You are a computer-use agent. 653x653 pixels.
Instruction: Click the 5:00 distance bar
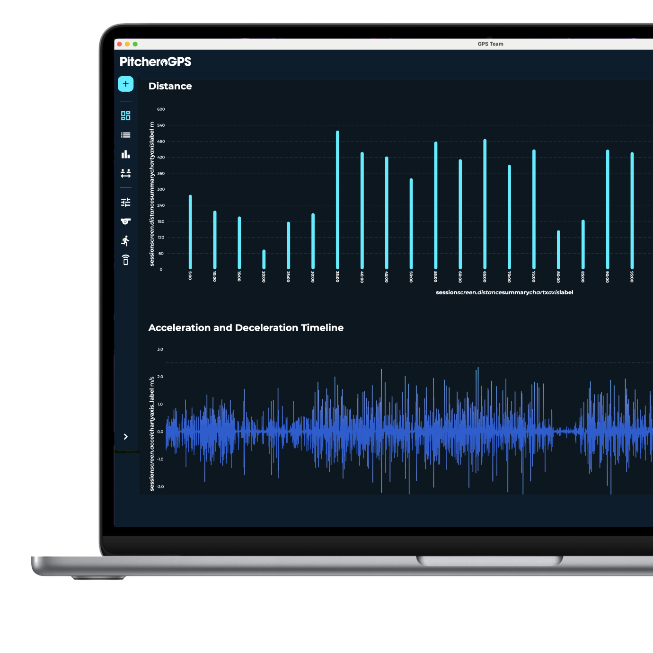[x=190, y=232]
